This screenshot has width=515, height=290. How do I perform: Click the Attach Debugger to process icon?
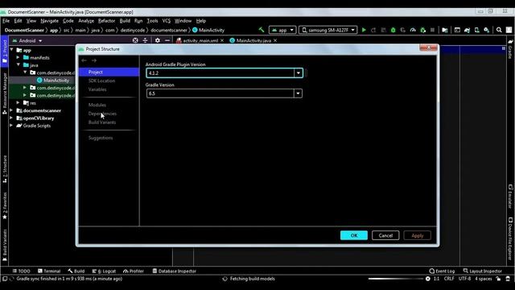click(423, 30)
